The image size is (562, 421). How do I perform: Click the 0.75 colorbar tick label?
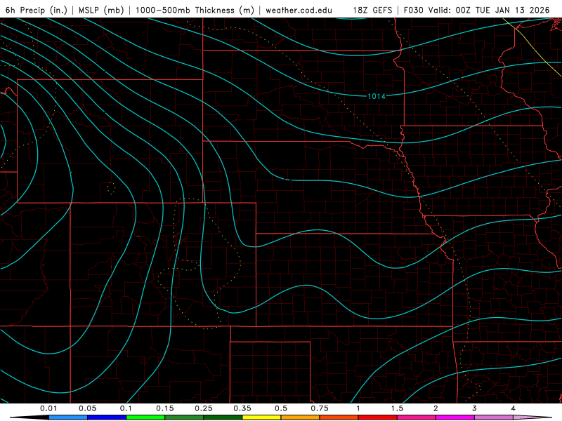[x=320, y=408]
